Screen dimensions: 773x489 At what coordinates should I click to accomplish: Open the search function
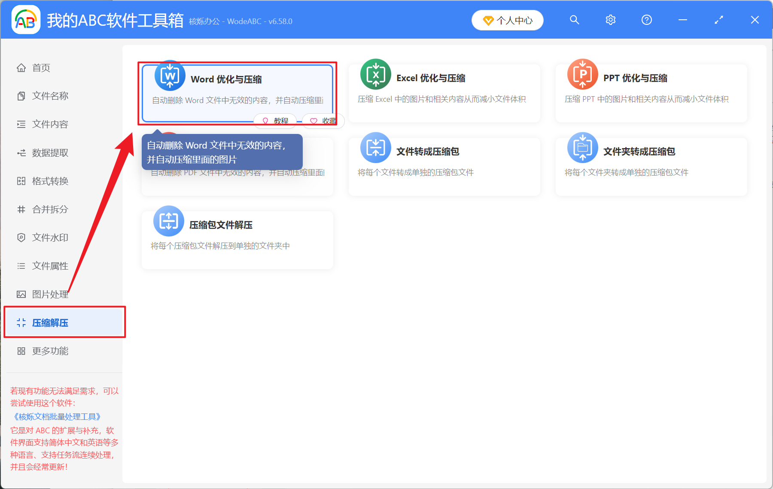tap(574, 20)
